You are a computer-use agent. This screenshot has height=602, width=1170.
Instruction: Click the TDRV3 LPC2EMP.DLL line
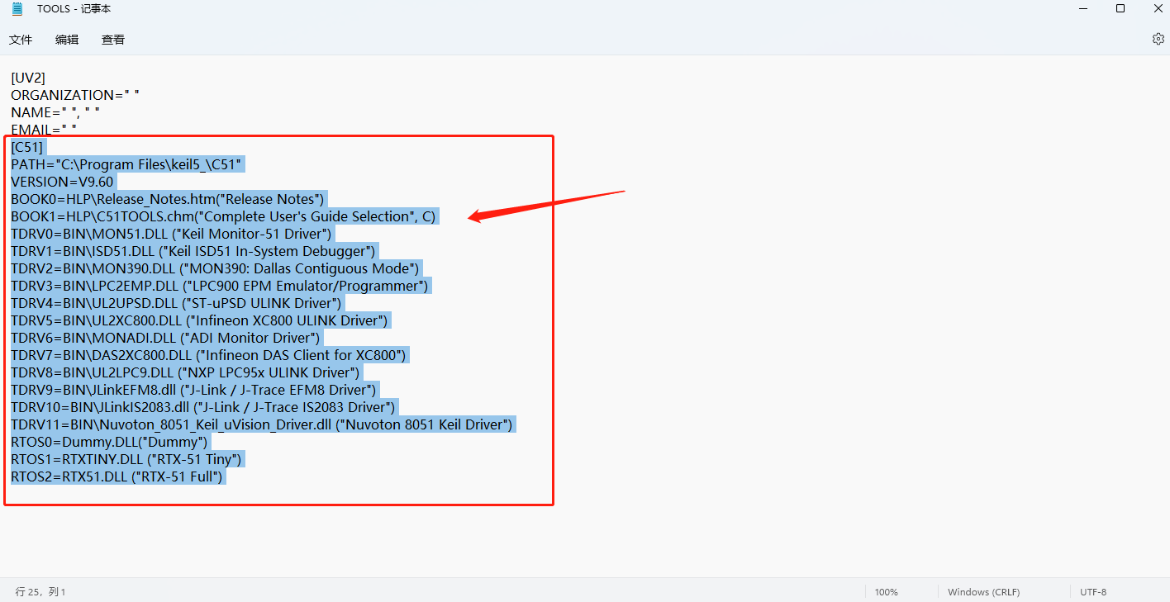221,286
